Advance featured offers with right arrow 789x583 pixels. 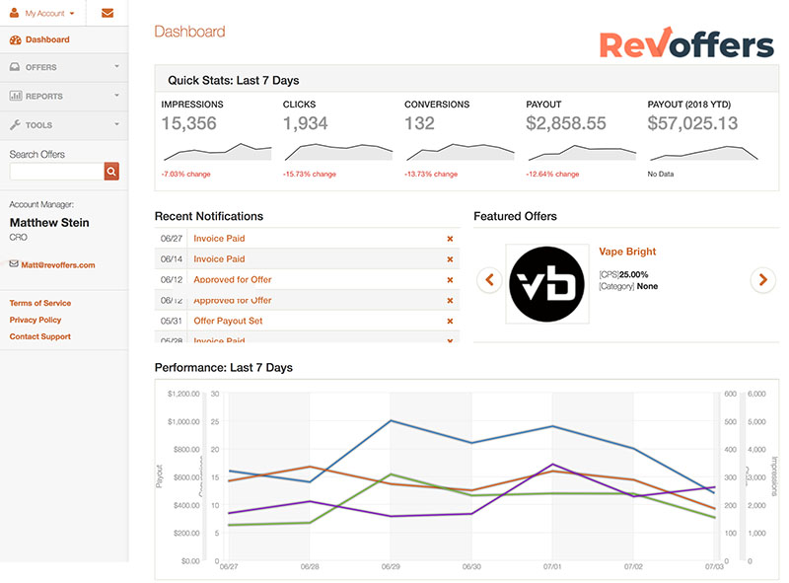762,280
